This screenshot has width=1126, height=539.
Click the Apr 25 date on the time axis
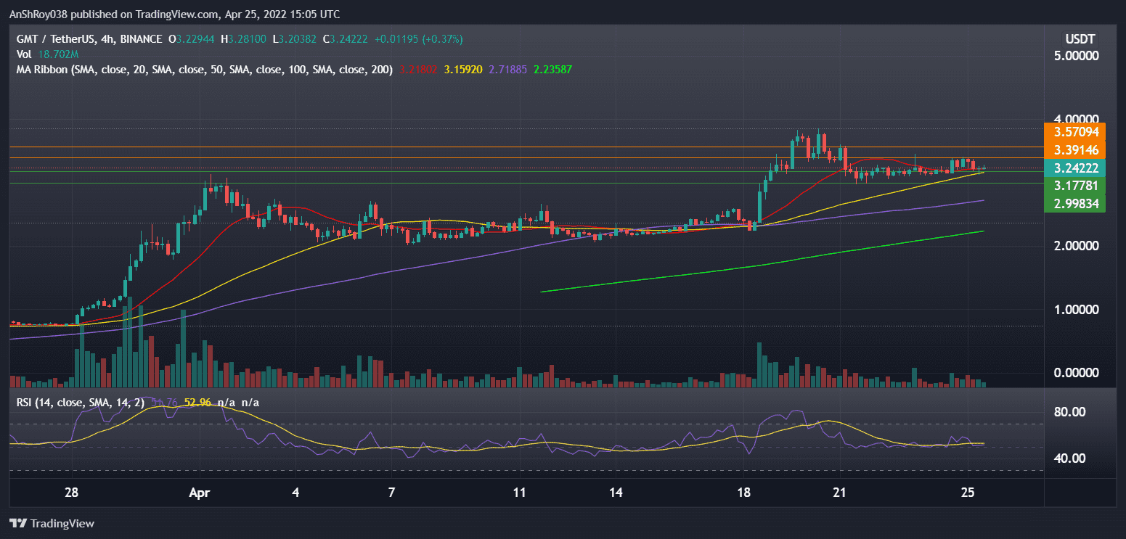[x=967, y=491]
